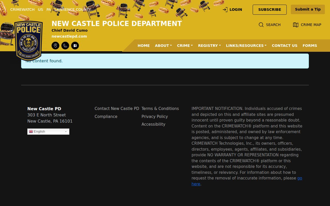Click the CRIMEWATCH breadcrumb link
The height and width of the screenshot is (206, 330).
22,10
